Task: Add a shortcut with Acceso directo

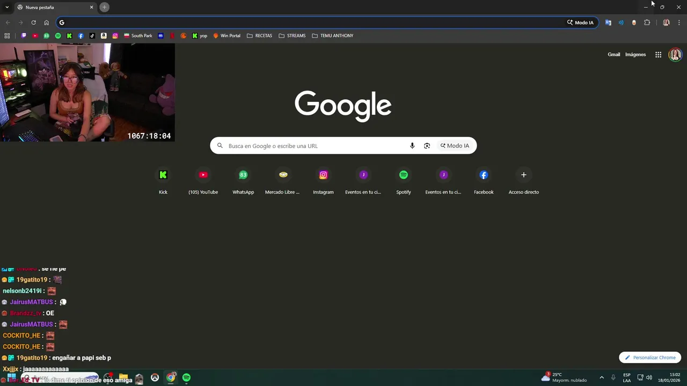Action: (x=524, y=181)
